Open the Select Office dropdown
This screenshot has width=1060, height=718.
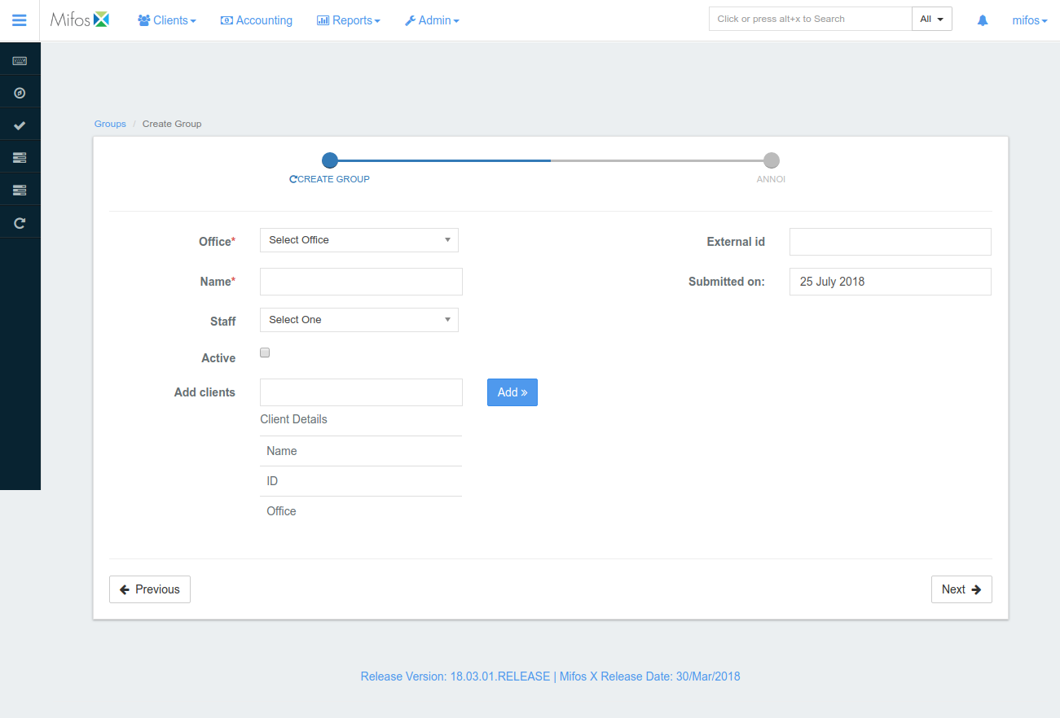[x=358, y=239]
